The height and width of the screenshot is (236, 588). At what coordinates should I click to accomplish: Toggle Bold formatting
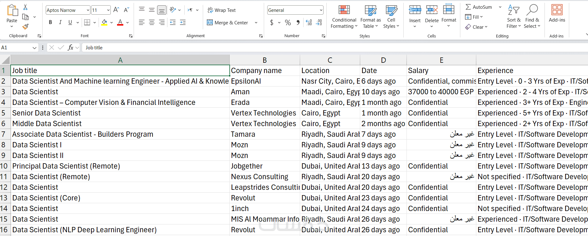tap(50, 22)
